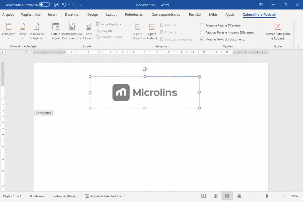The image size is (303, 202).
Task: Undo the last action
Action: pyautogui.click(x=64, y=5)
